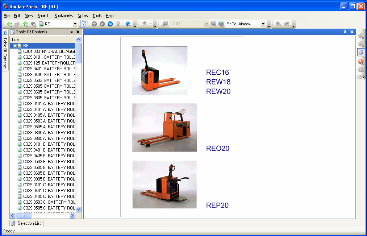Pin the document viewer panel
367x236 pixels.
[345, 32]
